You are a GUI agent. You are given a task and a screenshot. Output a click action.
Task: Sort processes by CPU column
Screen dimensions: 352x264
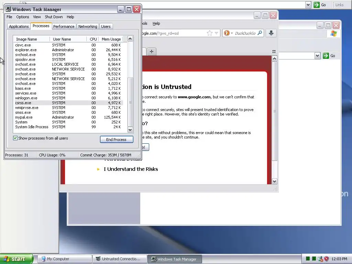coord(93,39)
